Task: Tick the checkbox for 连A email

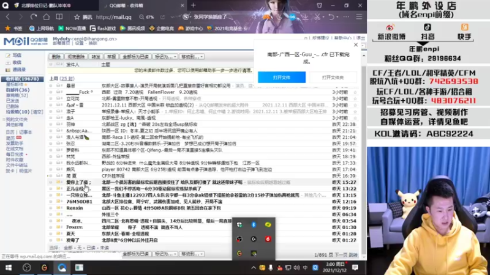Action: tap(51, 118)
